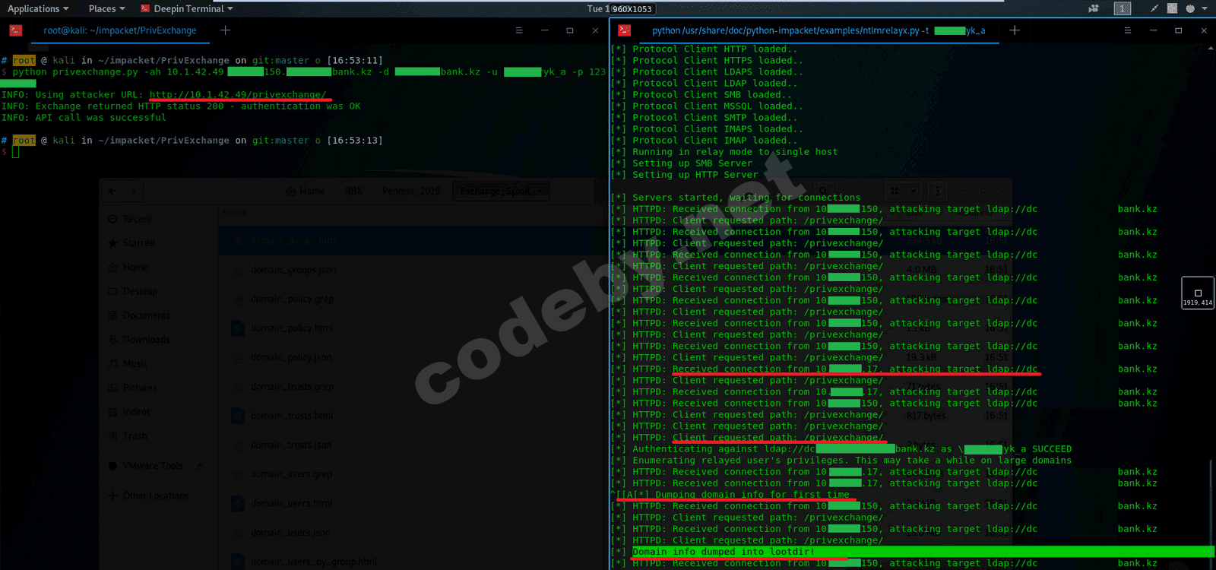The height and width of the screenshot is (570, 1216).
Task: Click "Exchange returned HTTP status 200" line
Action: 181,106
